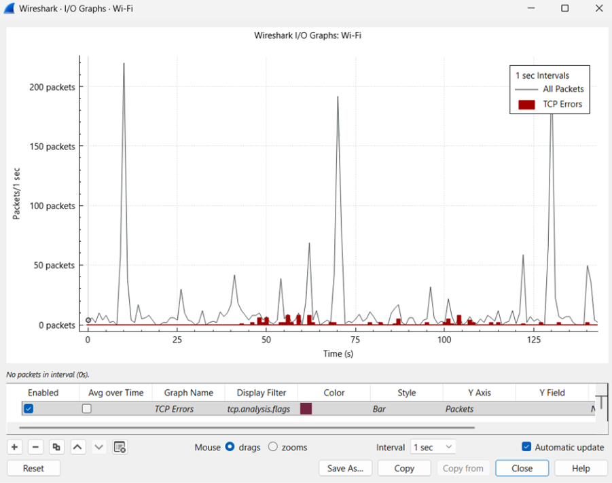Screen dimensions: 612x483
Task: Click the No packets in interval status text
Action: 48,374
